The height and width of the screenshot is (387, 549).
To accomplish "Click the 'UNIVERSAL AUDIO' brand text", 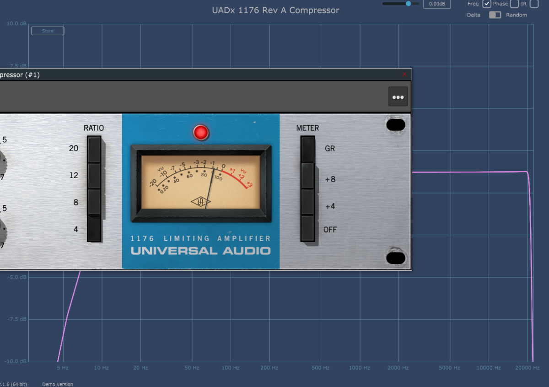I will coord(200,251).
